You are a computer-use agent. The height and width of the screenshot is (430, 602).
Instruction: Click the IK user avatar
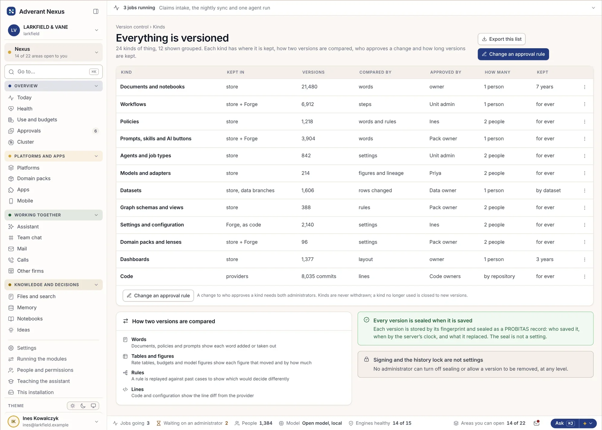[x=14, y=421]
